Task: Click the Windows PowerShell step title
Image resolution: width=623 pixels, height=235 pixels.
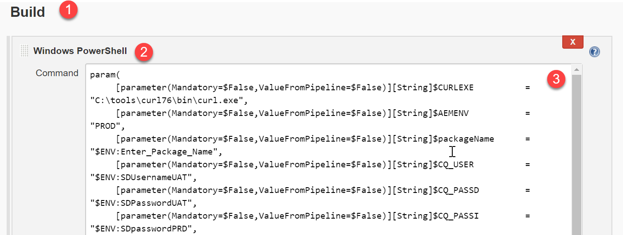Action: click(x=80, y=51)
